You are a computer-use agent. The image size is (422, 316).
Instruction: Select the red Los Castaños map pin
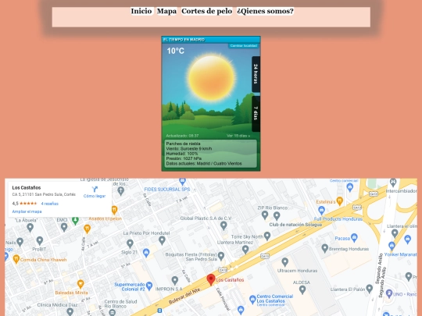[211, 279]
